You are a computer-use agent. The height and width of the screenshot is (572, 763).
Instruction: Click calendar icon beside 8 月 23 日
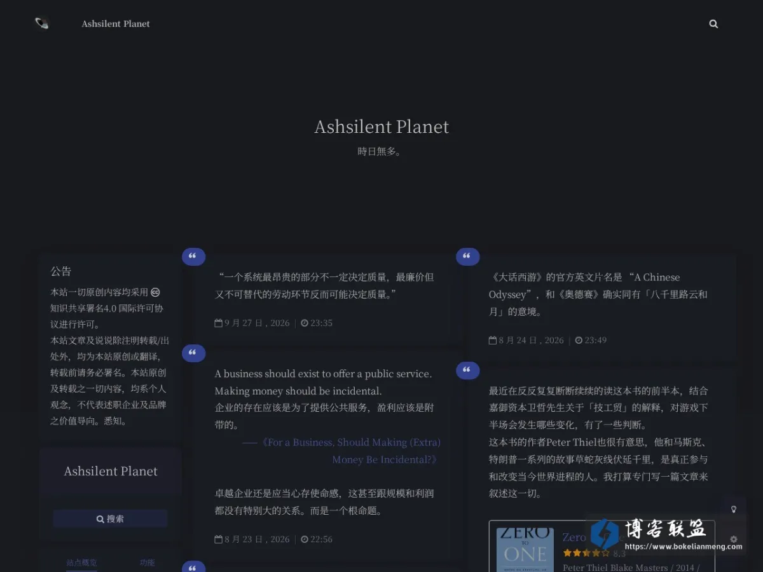(219, 539)
